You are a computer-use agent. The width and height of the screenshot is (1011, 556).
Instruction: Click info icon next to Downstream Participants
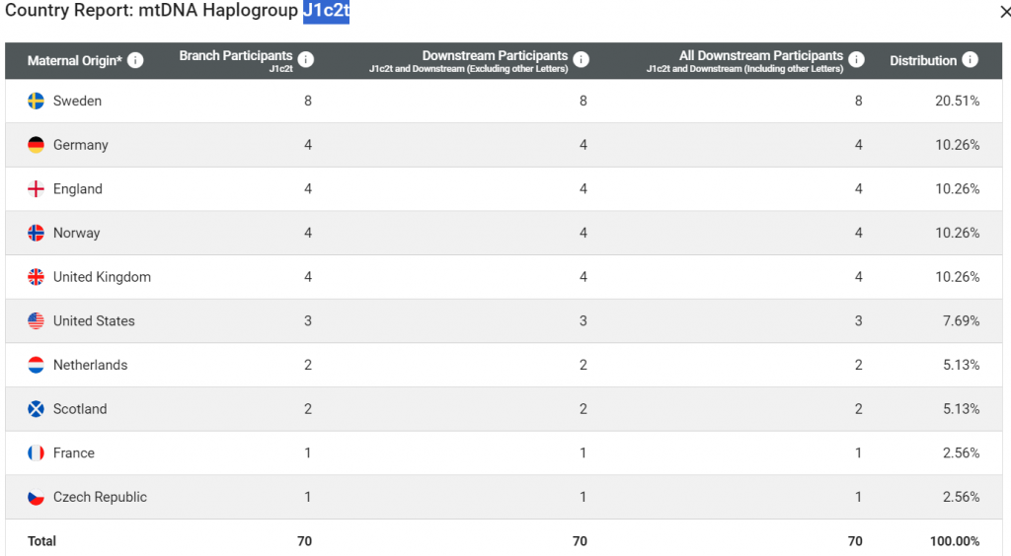point(582,60)
